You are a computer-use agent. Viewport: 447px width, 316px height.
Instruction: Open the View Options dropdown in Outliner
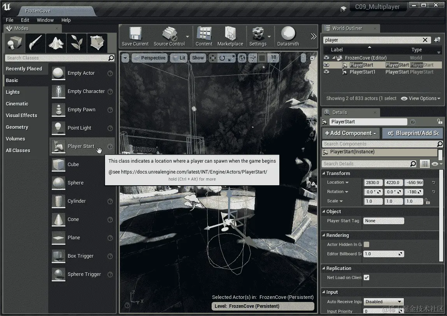tap(421, 98)
